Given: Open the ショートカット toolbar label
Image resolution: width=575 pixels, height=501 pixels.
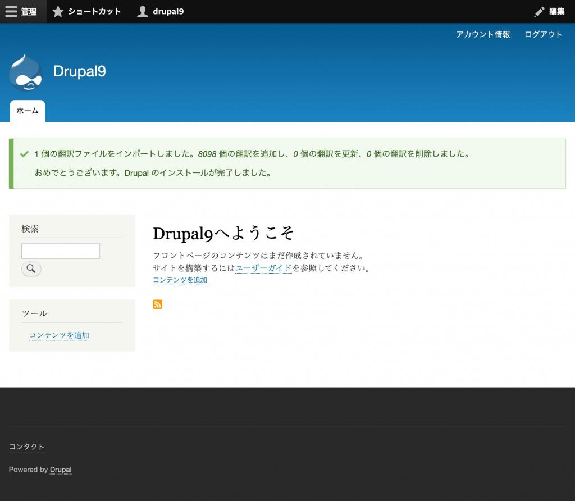Looking at the screenshot, I should pyautogui.click(x=94, y=11).
